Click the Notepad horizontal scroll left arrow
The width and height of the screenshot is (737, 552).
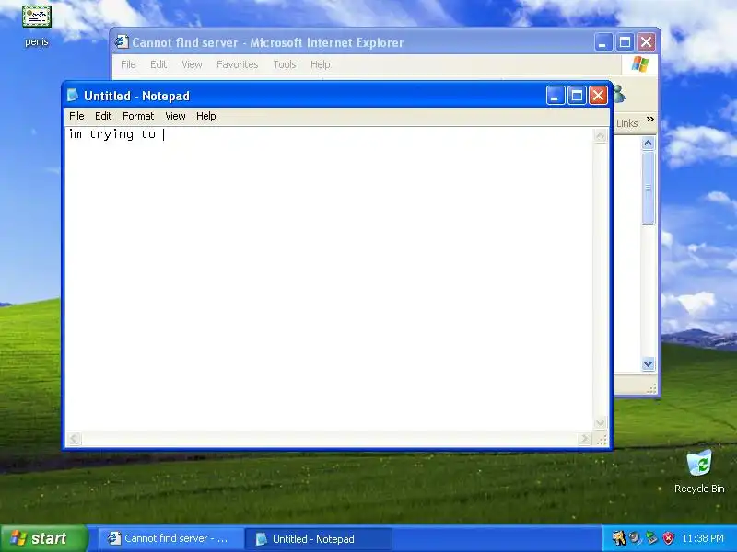[74, 439]
